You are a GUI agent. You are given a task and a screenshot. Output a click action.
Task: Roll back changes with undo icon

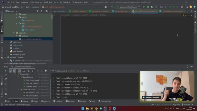(182, 7)
